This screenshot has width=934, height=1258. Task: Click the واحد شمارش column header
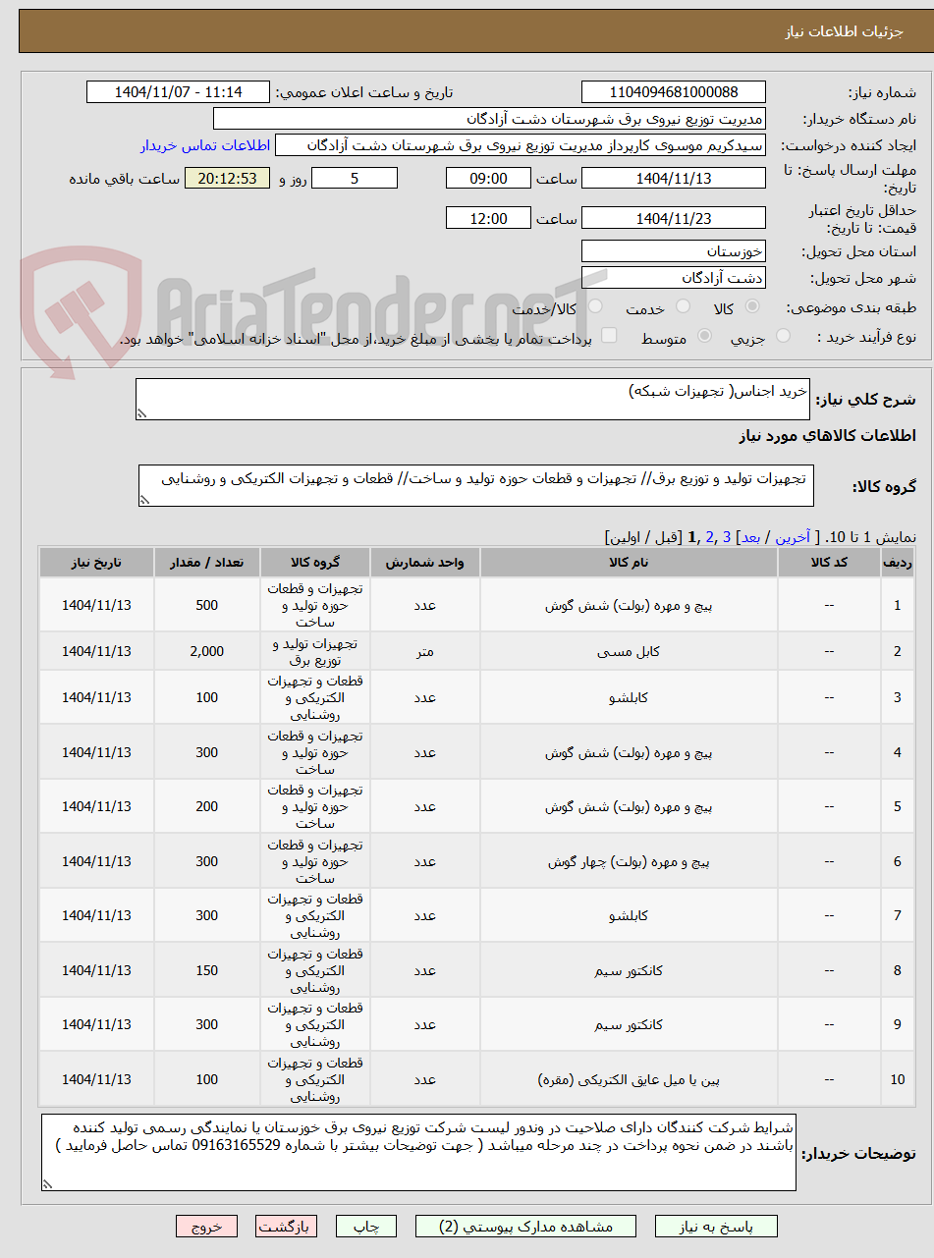pyautogui.click(x=424, y=563)
